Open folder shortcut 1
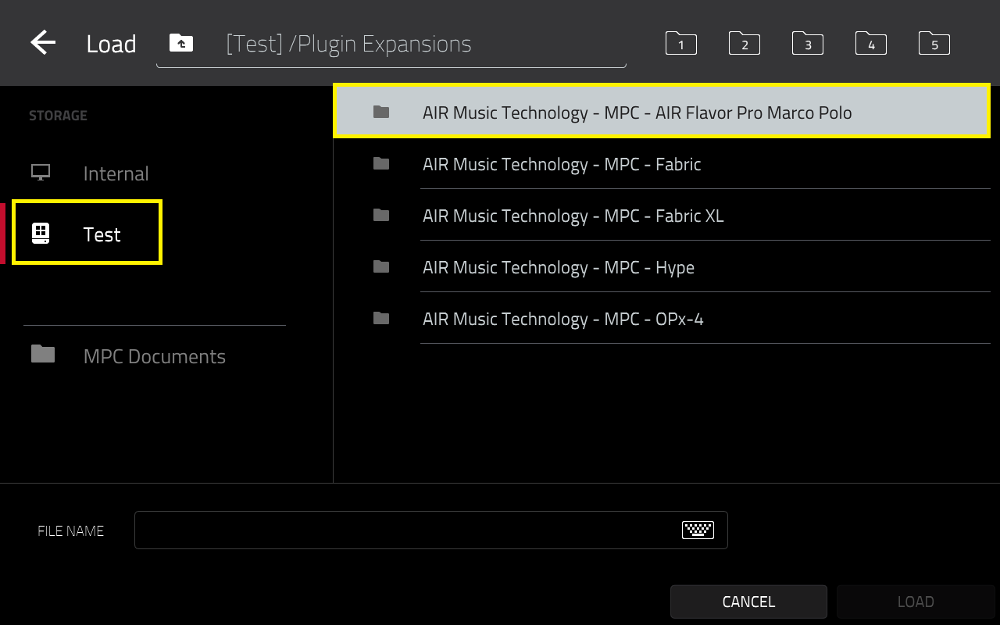This screenshot has width=1000, height=625. (680, 43)
